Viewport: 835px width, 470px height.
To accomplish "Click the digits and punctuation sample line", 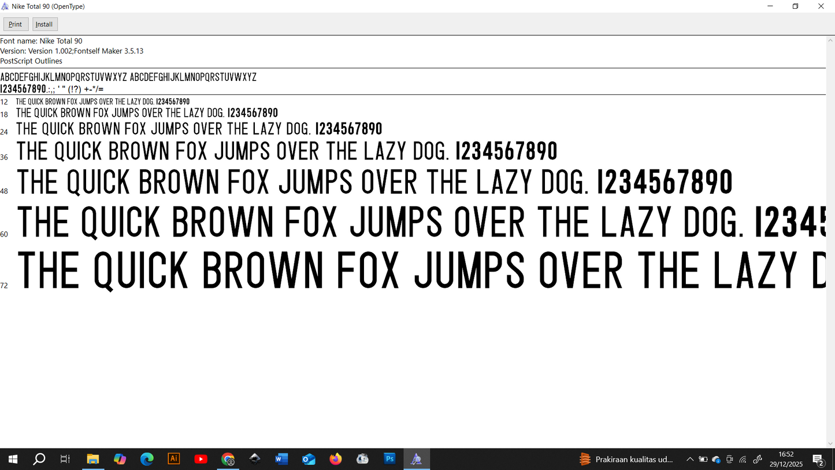I will click(52, 89).
